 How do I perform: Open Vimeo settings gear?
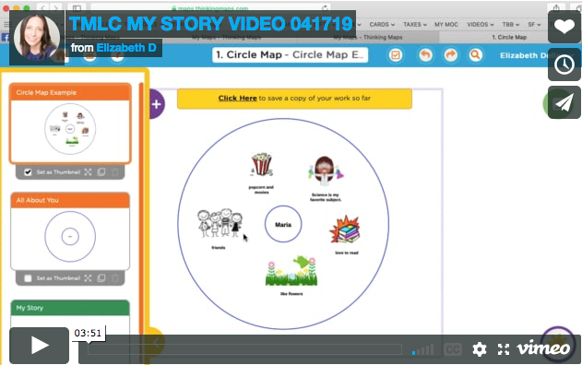click(480, 349)
